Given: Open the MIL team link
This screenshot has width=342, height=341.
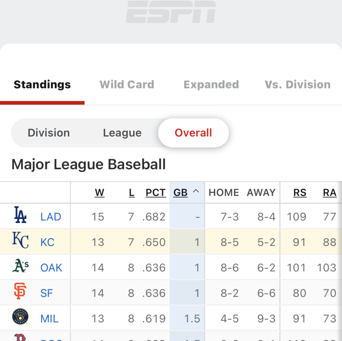Looking at the screenshot, I should click(x=49, y=319).
